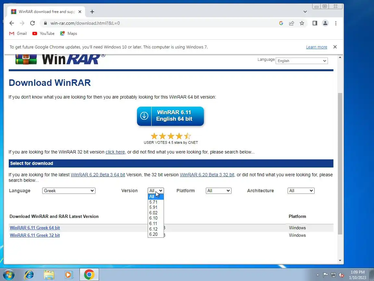Open the Google icon in address bar

281,23
